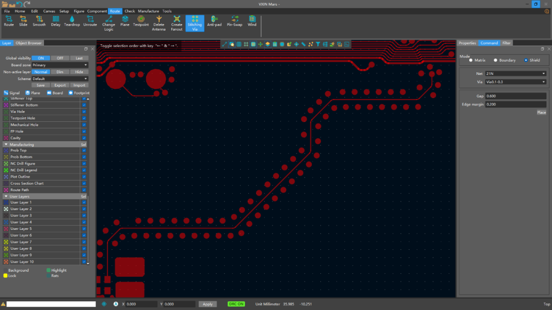Viewport: 552px width, 310px height.
Task: Select the Plane tool in ribbon
Action: click(125, 21)
